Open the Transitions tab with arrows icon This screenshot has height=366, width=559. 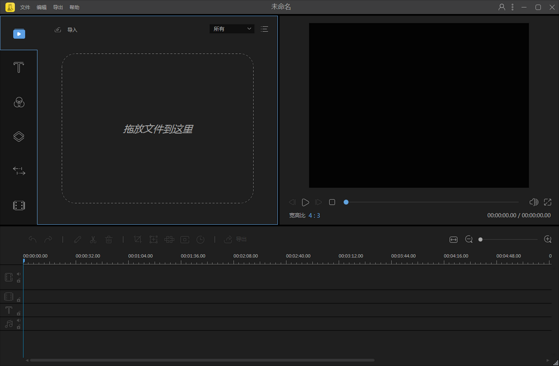pyautogui.click(x=18, y=171)
